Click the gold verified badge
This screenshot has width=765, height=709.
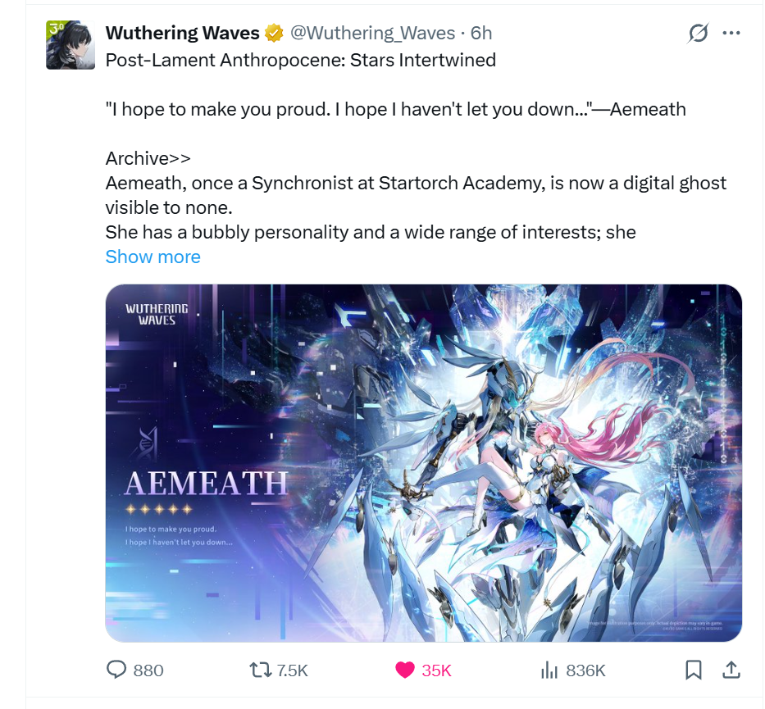(274, 33)
